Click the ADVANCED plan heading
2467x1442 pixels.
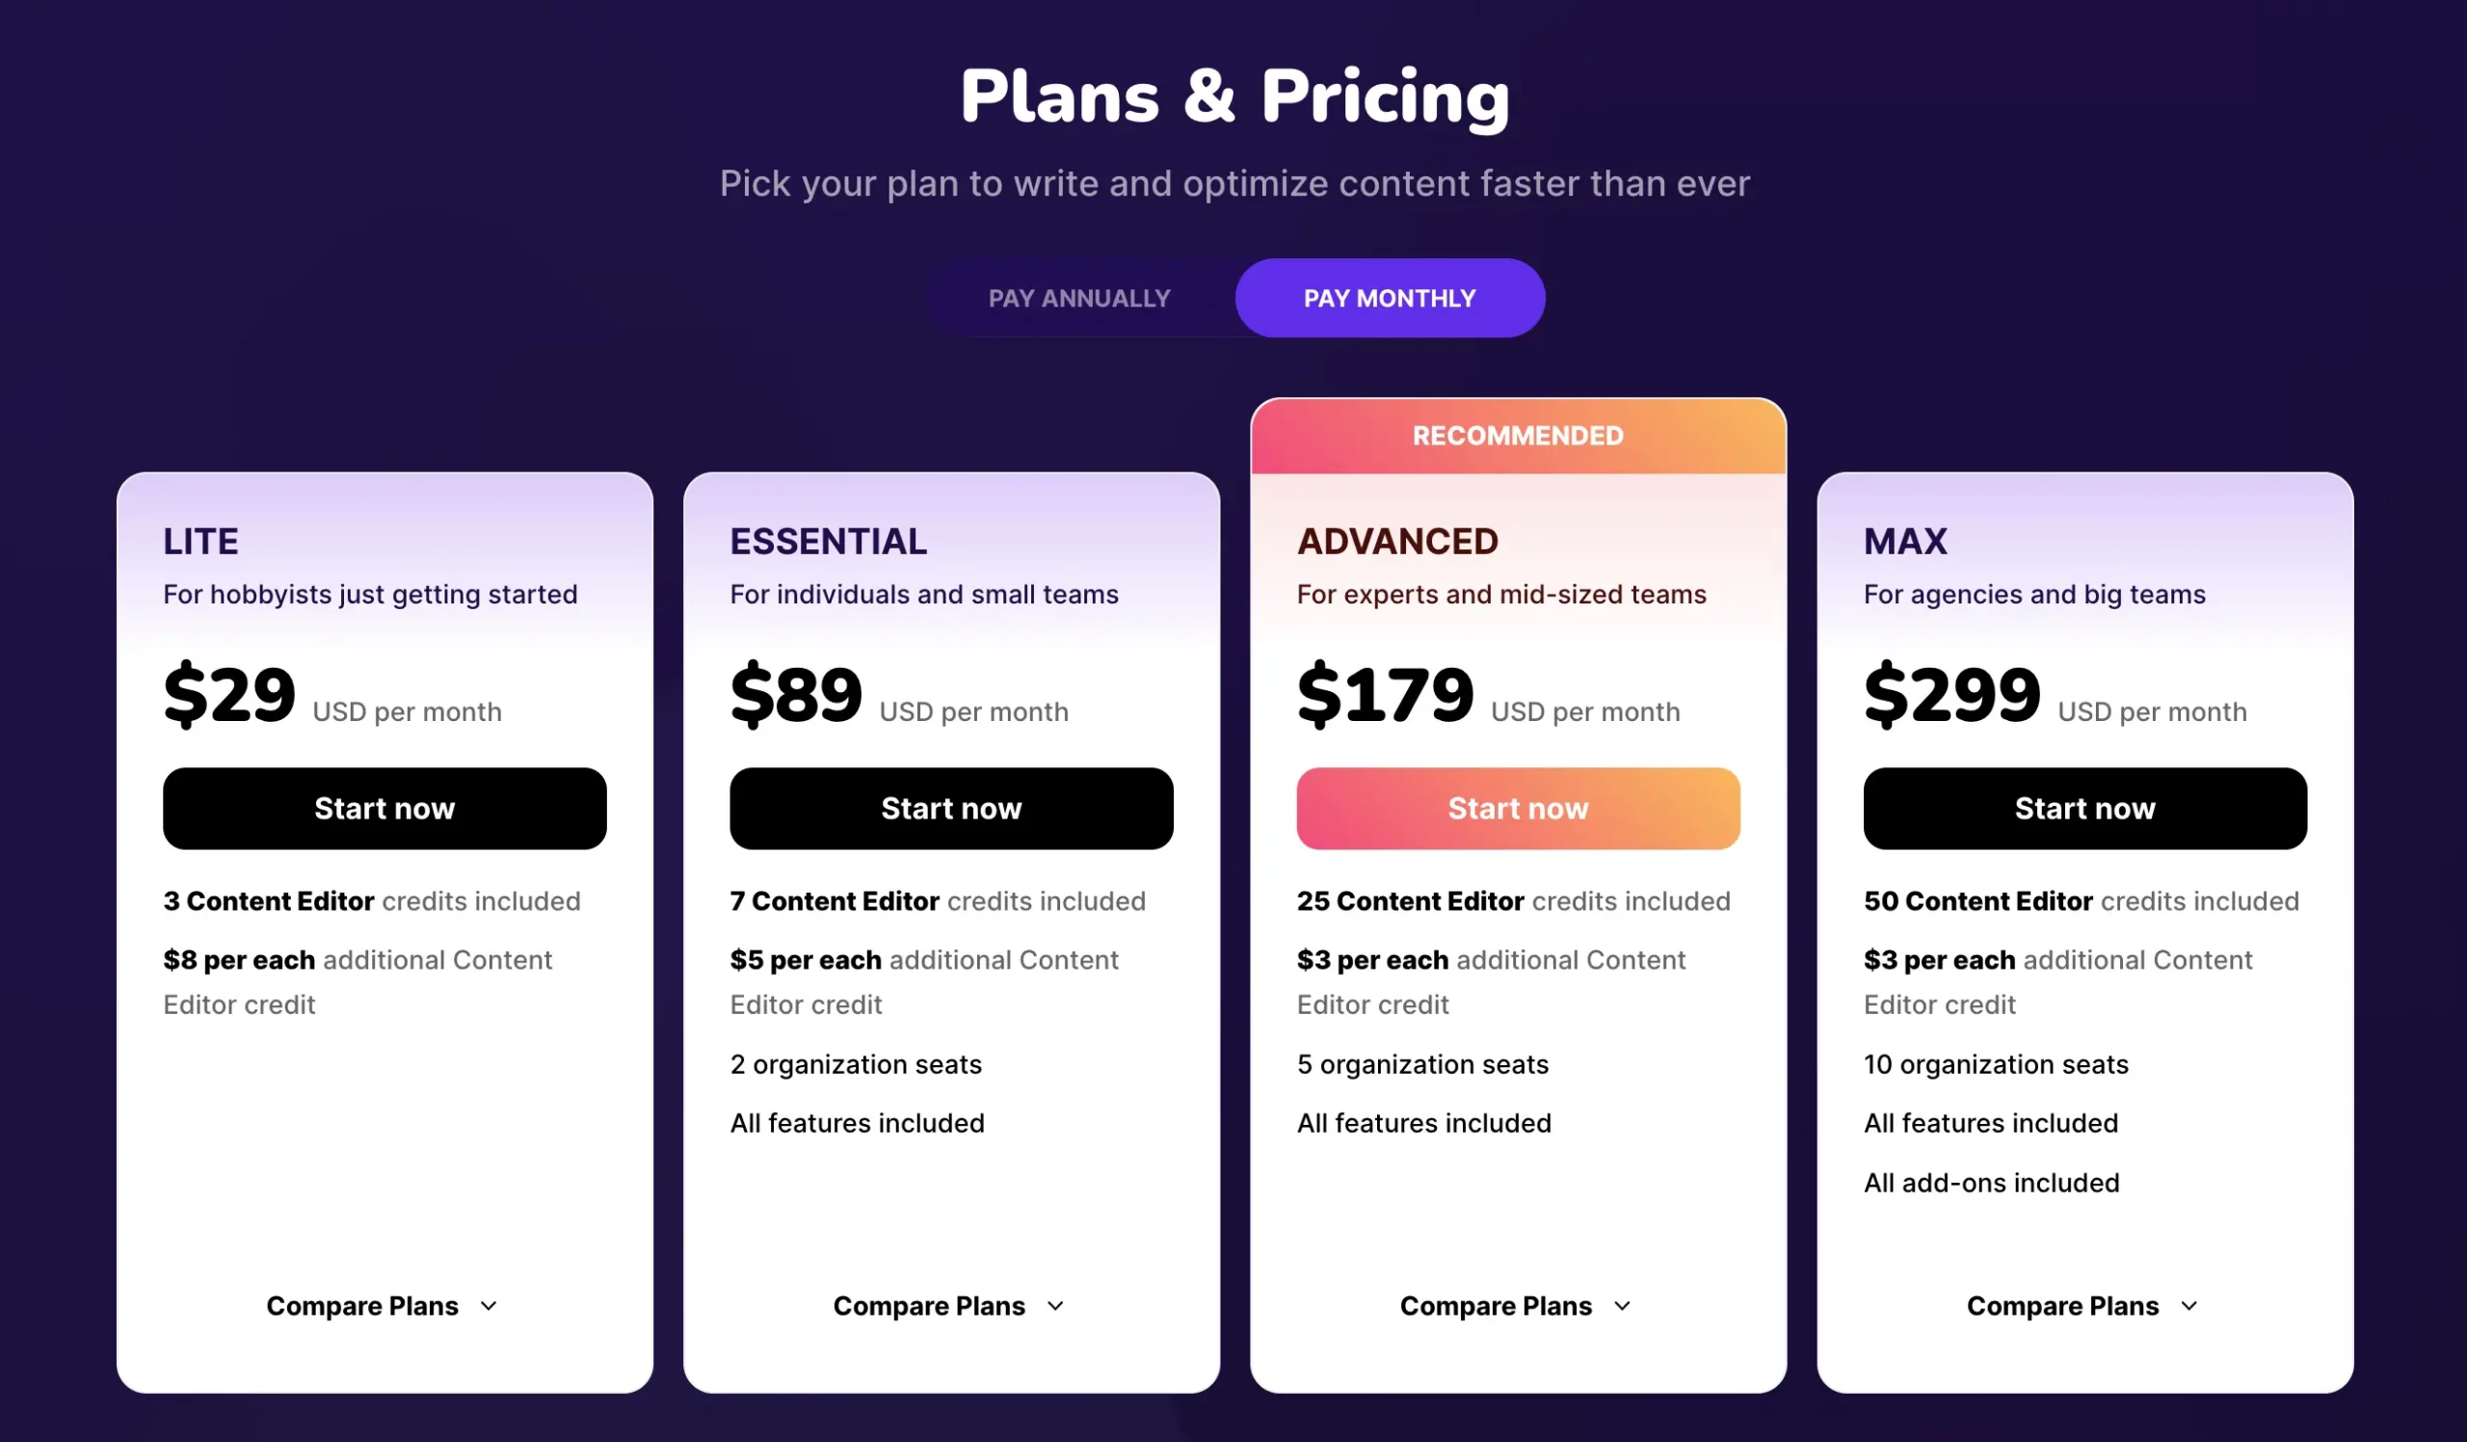click(x=1397, y=542)
